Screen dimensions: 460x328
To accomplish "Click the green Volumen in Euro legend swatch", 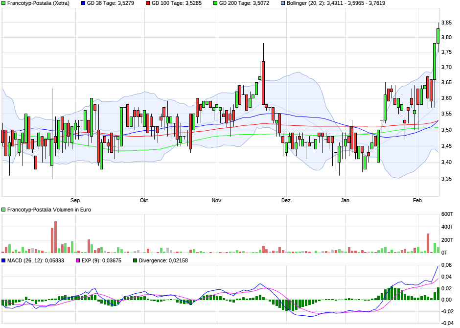I will (x=3, y=210).
